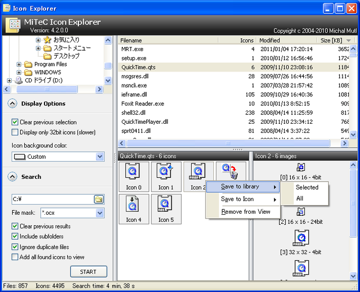Pick the 32 x 32 4bit image
360x292 pixels.
tap(302, 238)
